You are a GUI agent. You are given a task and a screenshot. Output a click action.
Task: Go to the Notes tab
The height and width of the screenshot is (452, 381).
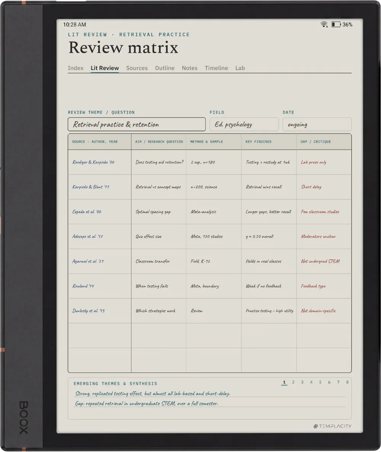click(x=190, y=68)
